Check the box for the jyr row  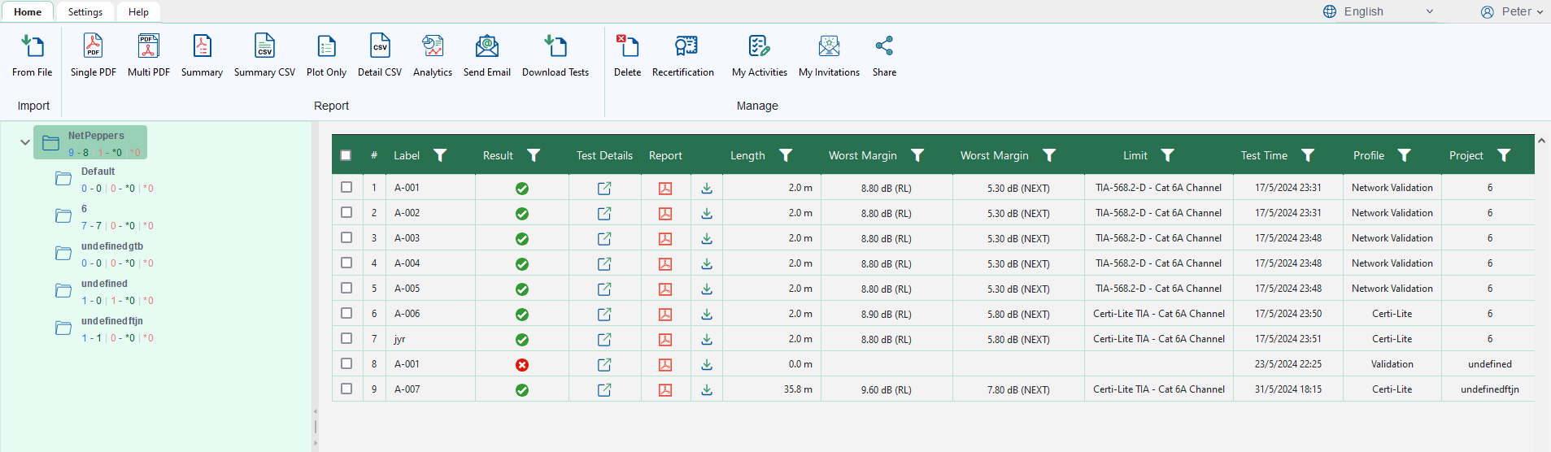[x=346, y=339]
